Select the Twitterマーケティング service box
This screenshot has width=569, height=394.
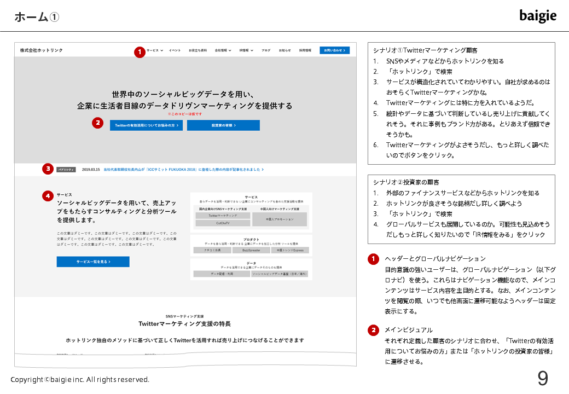pyautogui.click(x=223, y=216)
